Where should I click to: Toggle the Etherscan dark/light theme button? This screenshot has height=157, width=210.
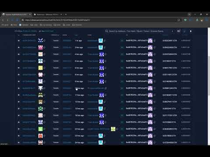(x=185, y=31)
